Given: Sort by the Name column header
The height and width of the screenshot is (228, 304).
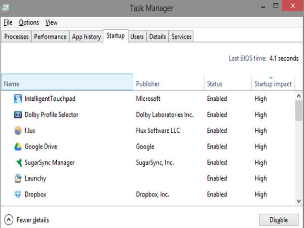Looking at the screenshot, I should [67, 82].
